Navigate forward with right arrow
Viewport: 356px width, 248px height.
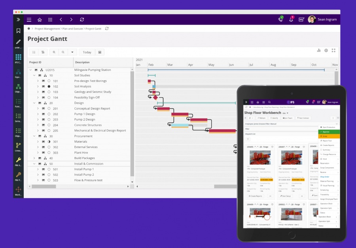[71, 20]
